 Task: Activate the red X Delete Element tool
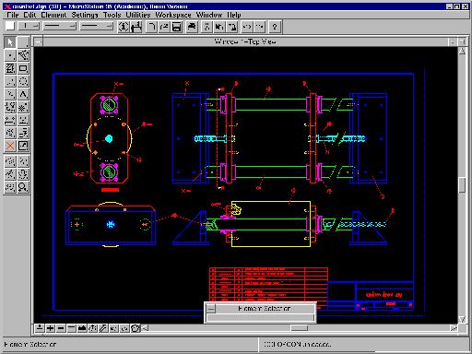click(10, 146)
